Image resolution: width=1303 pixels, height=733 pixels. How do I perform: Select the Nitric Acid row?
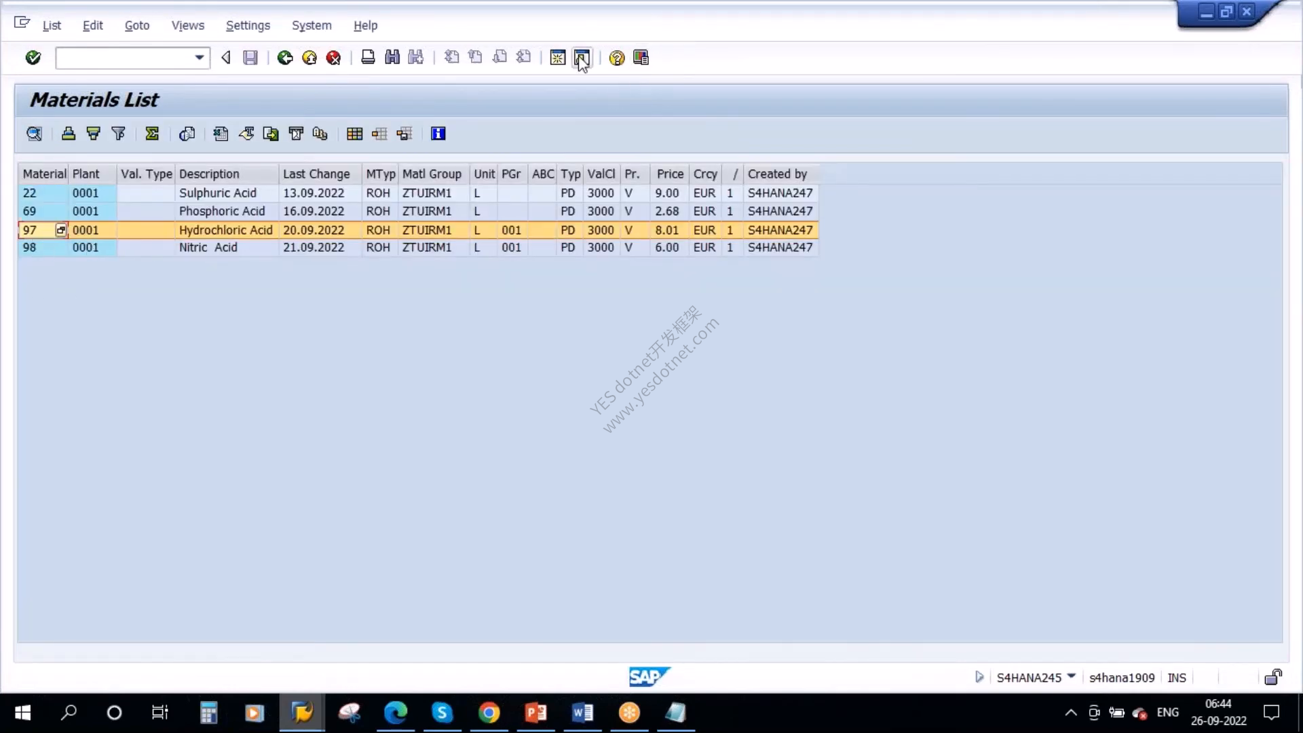(418, 248)
